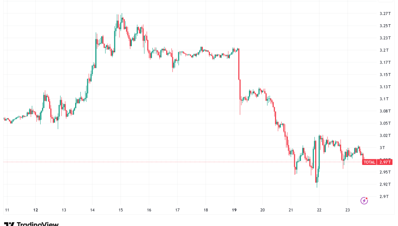The width and height of the screenshot is (398, 226).
Task: Click the large red candle at date 19
Action: point(239,64)
